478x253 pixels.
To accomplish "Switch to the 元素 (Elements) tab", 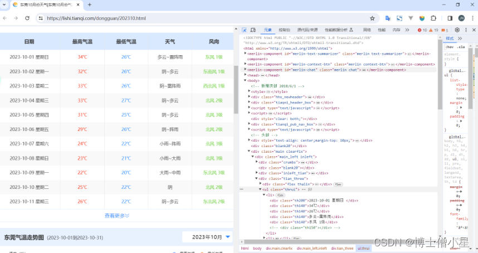I will coord(267,30).
